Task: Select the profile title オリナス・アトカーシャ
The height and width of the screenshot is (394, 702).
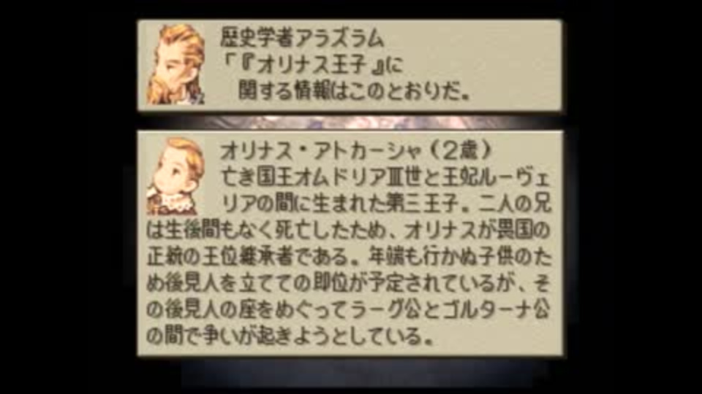Action: tap(320, 152)
